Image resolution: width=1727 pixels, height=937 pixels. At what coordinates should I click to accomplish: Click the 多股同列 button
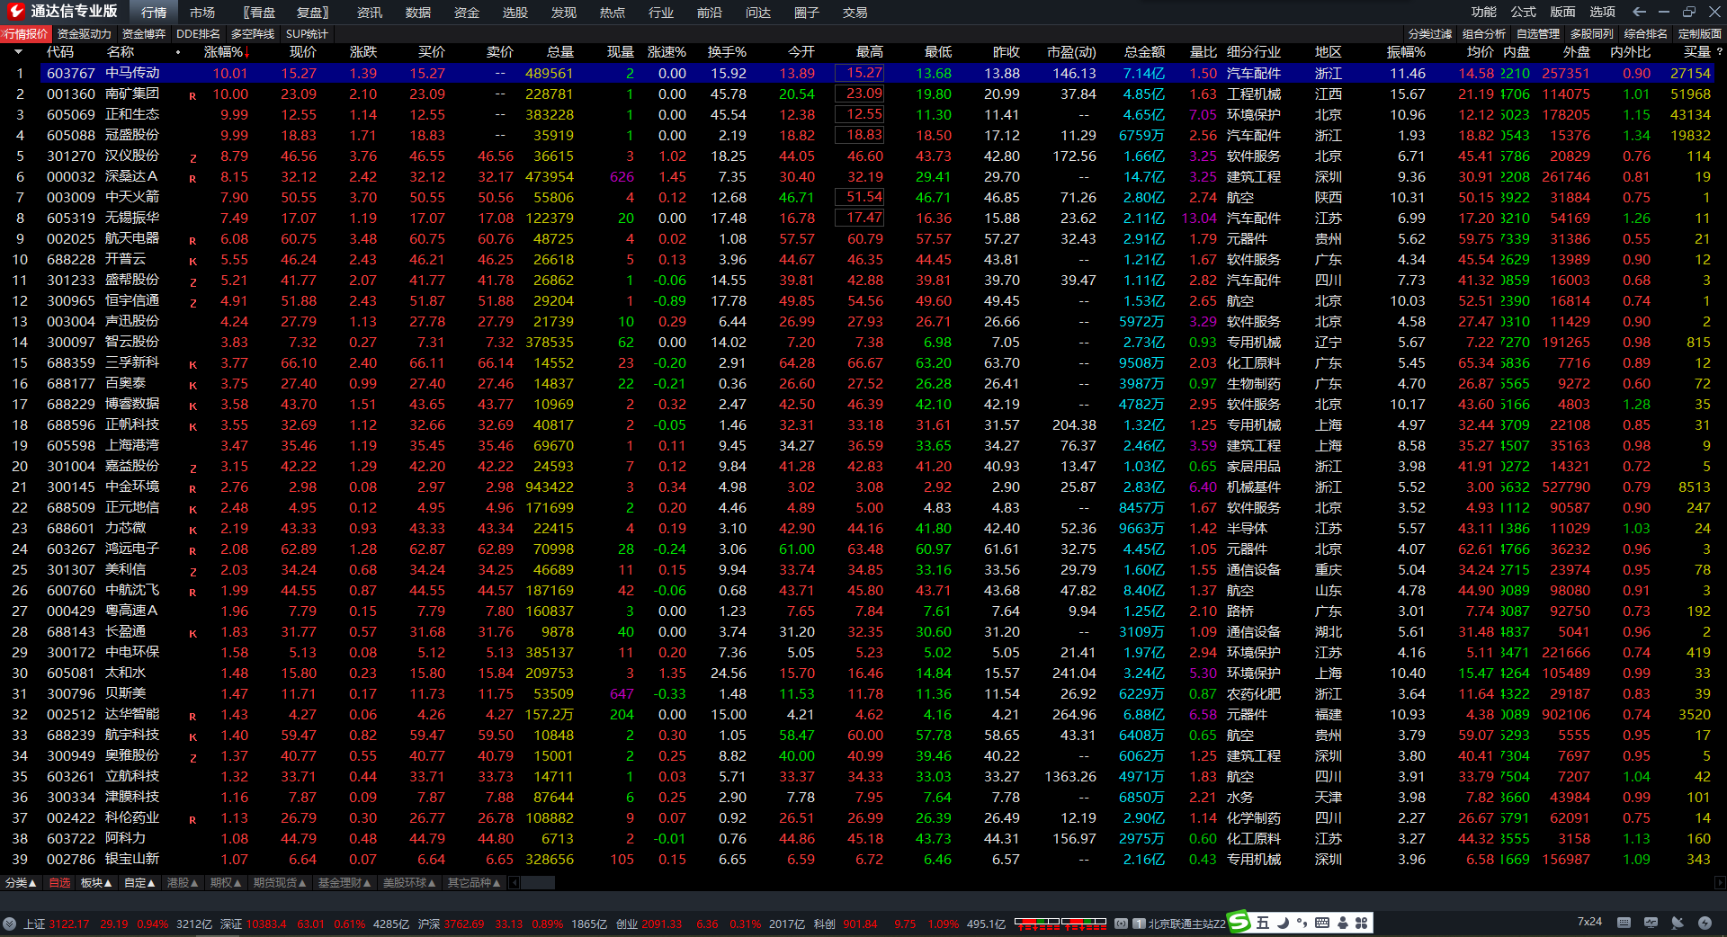click(1592, 33)
